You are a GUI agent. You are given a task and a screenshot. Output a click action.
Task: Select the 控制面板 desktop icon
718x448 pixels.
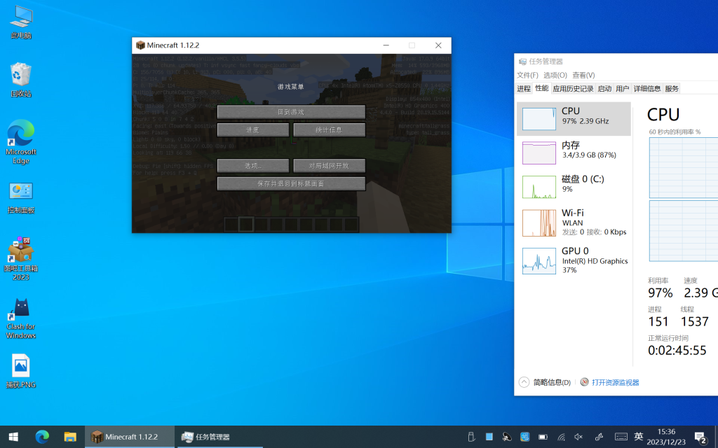coord(21,198)
